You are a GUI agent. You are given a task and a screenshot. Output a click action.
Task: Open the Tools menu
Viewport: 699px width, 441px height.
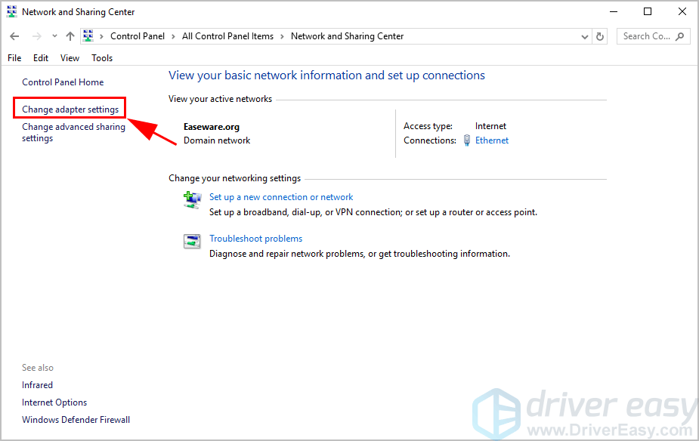pos(102,58)
